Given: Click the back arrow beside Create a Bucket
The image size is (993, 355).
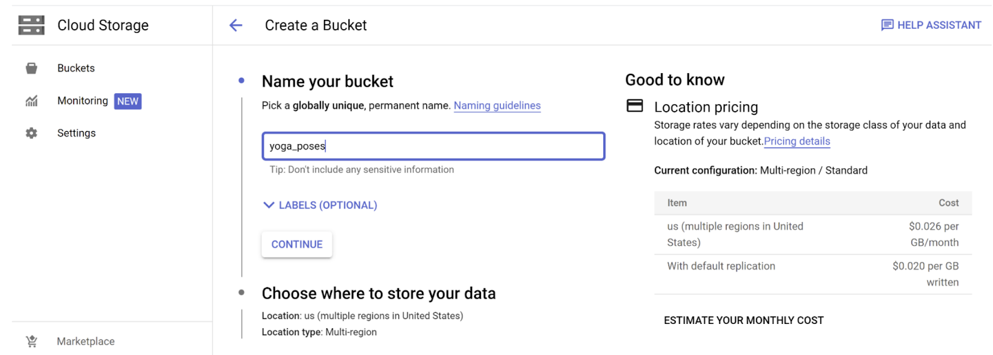Looking at the screenshot, I should click(x=236, y=25).
